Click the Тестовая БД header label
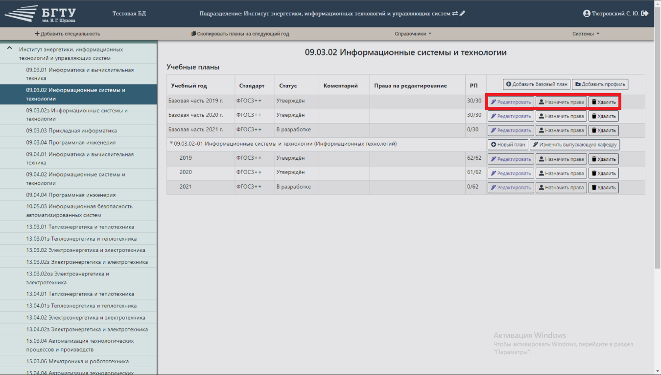 (129, 14)
